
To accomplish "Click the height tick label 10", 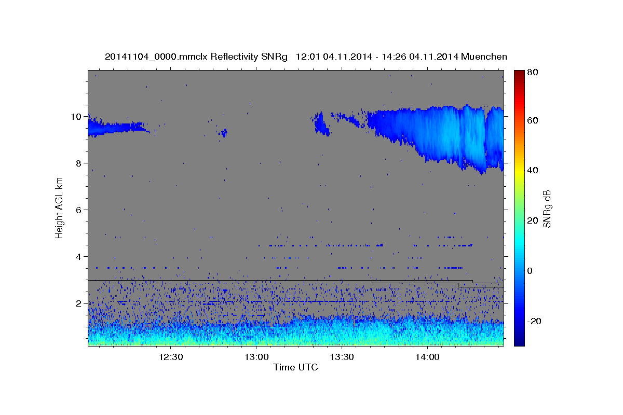I will [x=76, y=117].
